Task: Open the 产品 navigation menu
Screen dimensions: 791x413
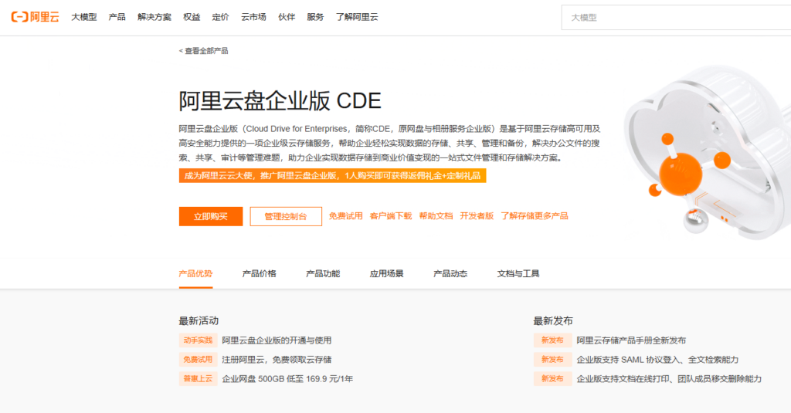Action: click(117, 17)
